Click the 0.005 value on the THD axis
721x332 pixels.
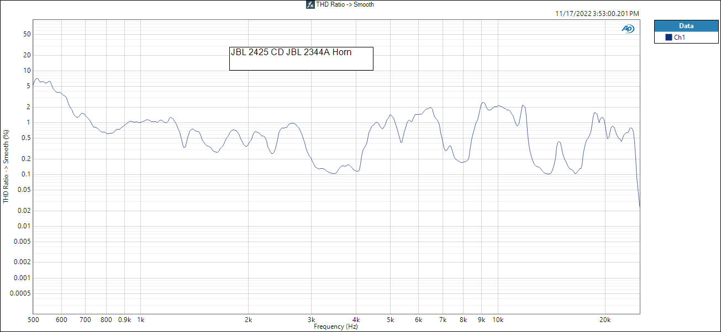(22, 242)
